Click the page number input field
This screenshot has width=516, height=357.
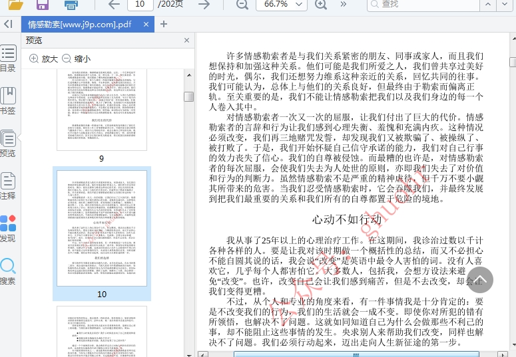(x=140, y=4)
